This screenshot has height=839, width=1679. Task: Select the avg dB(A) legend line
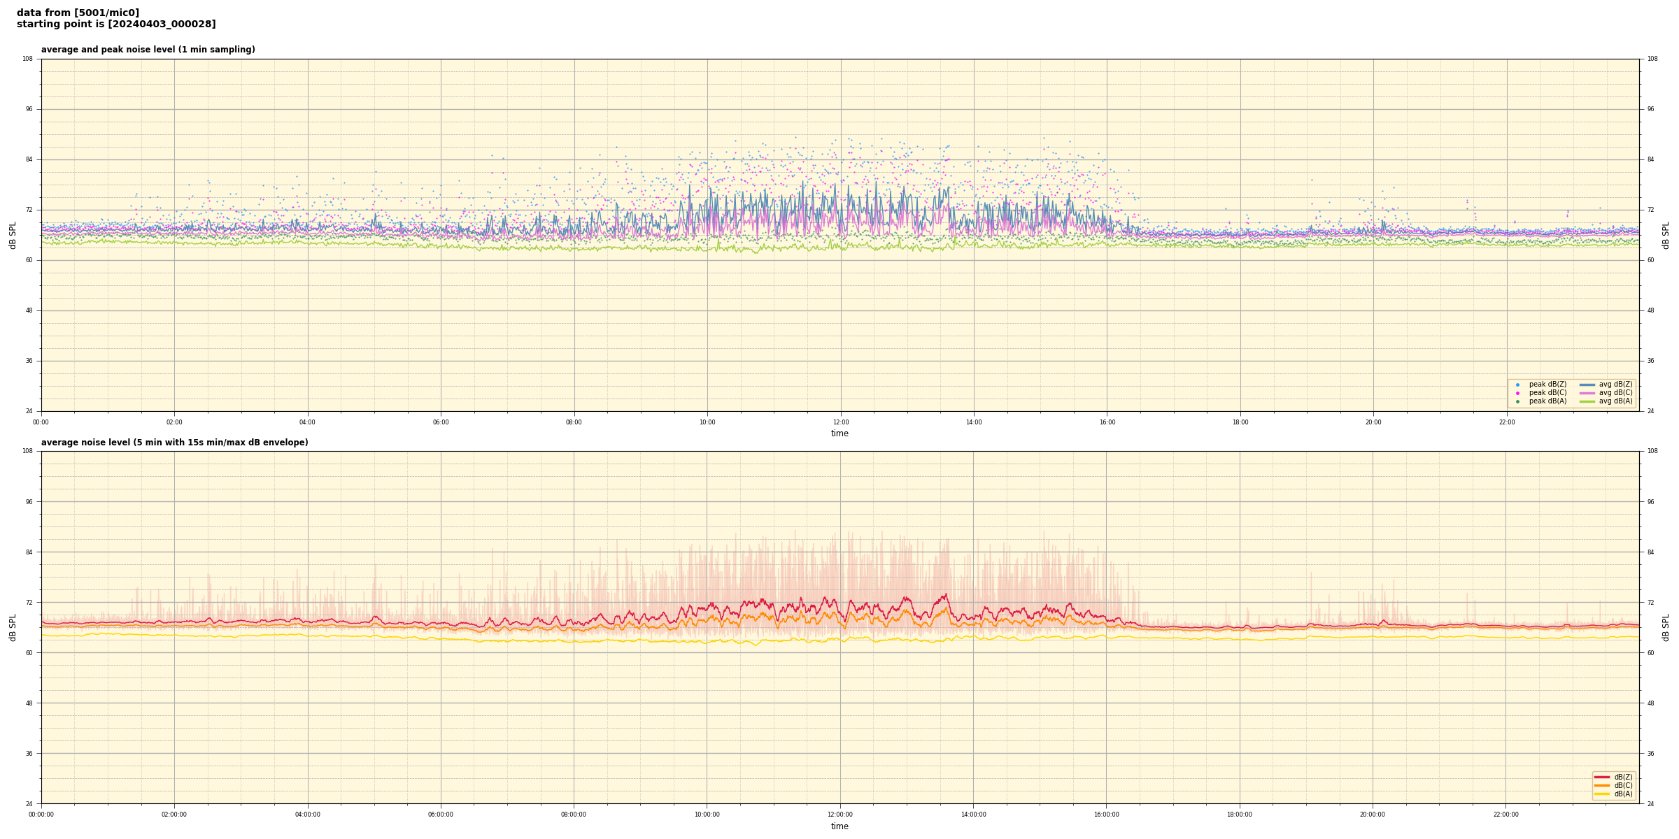coord(1587,401)
